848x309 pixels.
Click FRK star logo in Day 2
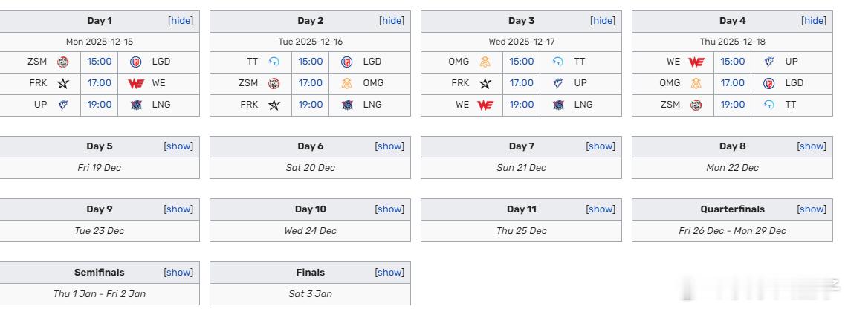274,105
